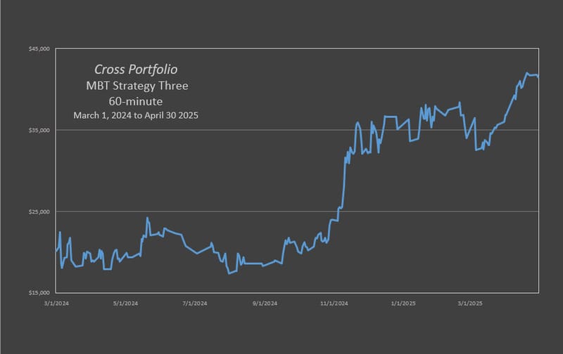Select the 3/1/2025 x-axis date label
The width and height of the screenshot is (563, 354).
click(x=470, y=303)
